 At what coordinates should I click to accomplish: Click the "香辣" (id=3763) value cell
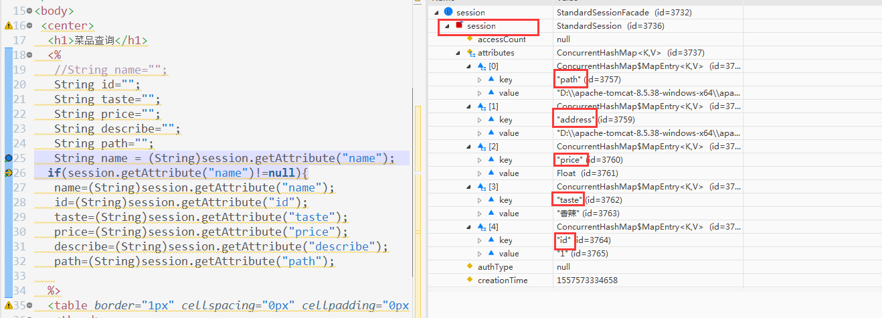coord(588,213)
